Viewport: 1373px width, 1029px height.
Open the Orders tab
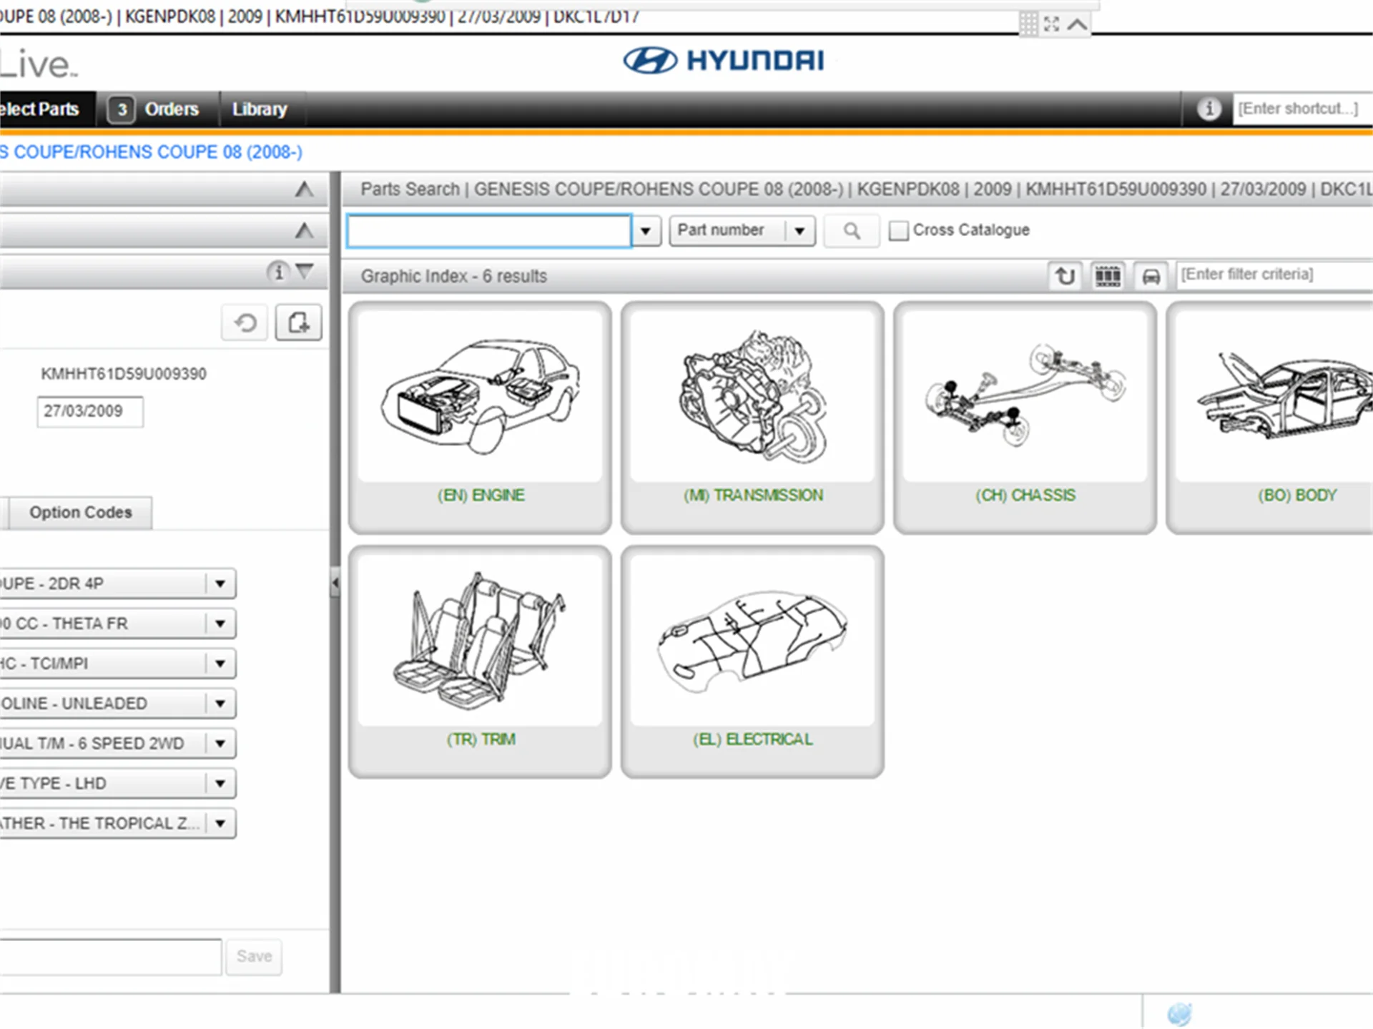tap(172, 109)
